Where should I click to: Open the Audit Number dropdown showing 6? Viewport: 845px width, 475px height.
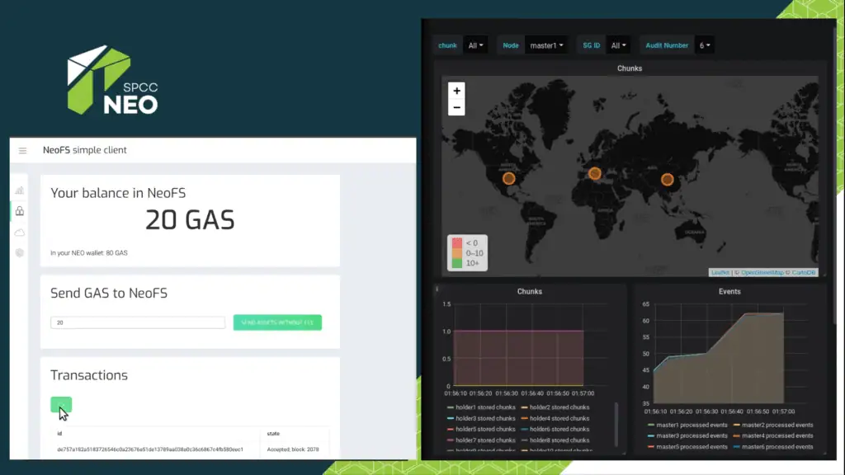705,46
